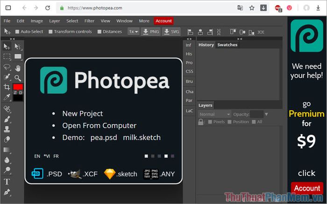Select the Hand tool
This screenshot has height=204, width=327.
pyautogui.click(x=18, y=68)
